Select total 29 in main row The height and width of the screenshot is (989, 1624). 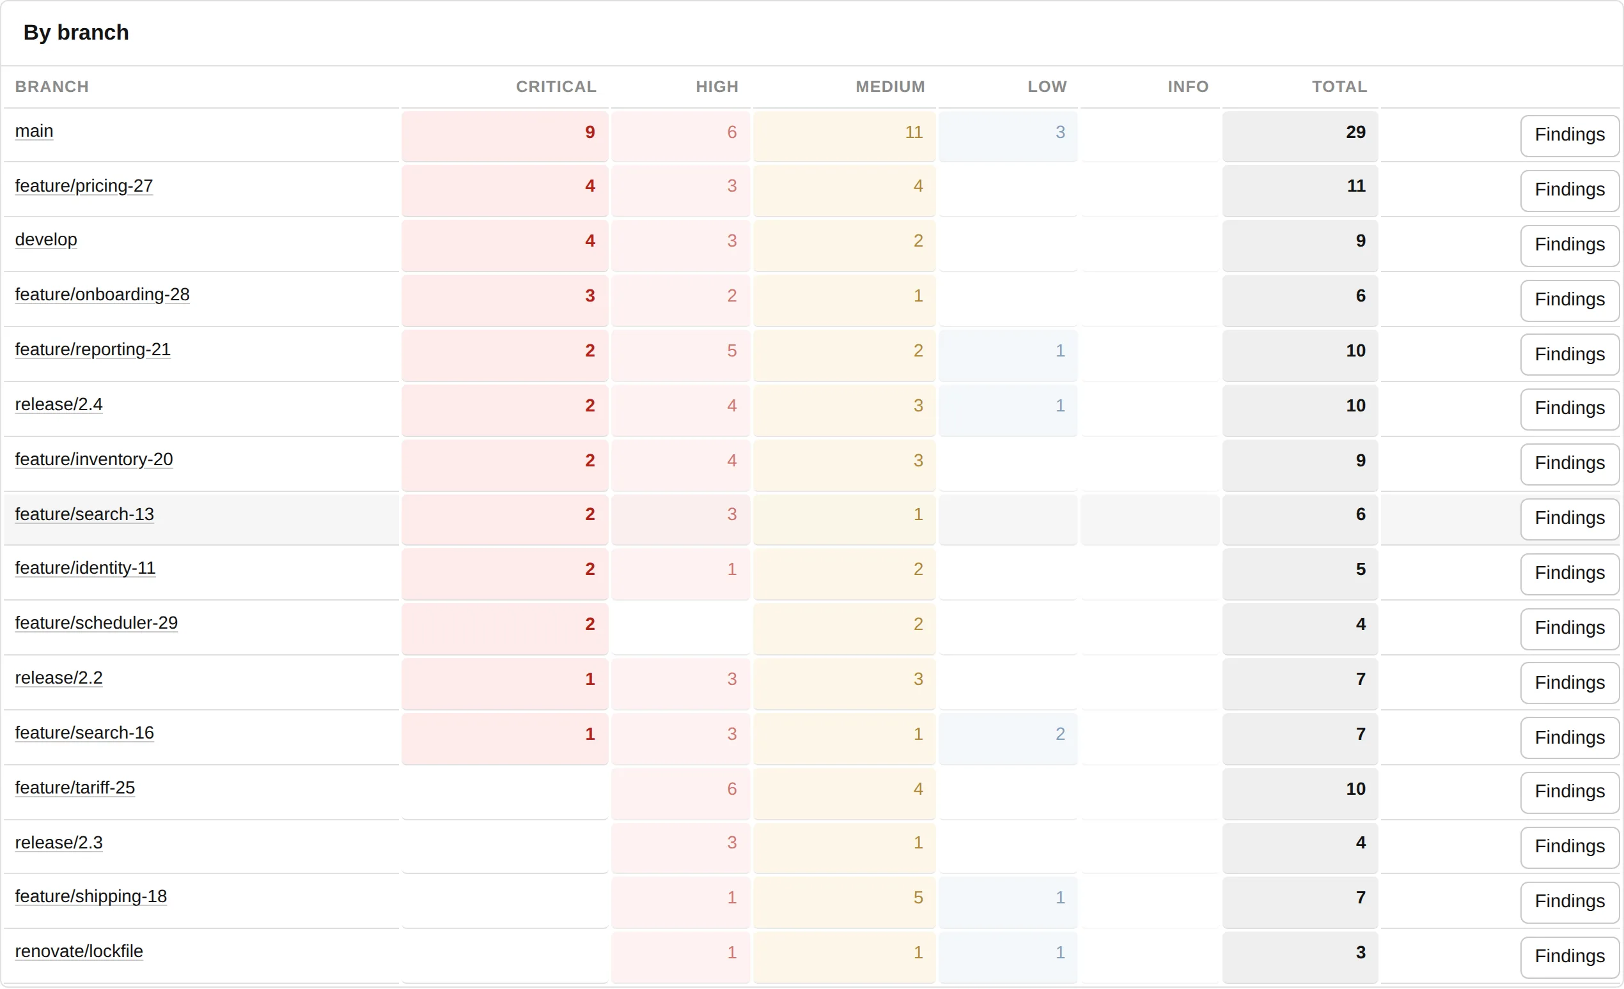tap(1300, 135)
